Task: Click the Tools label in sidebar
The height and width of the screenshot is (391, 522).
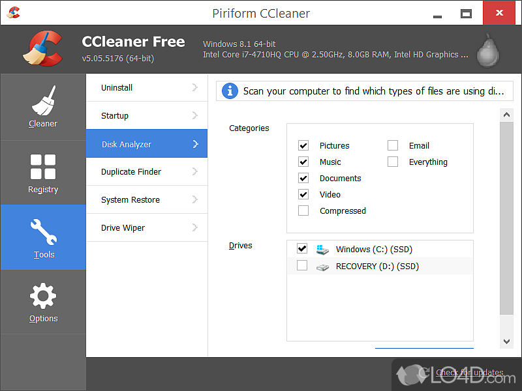Action: [x=44, y=255]
